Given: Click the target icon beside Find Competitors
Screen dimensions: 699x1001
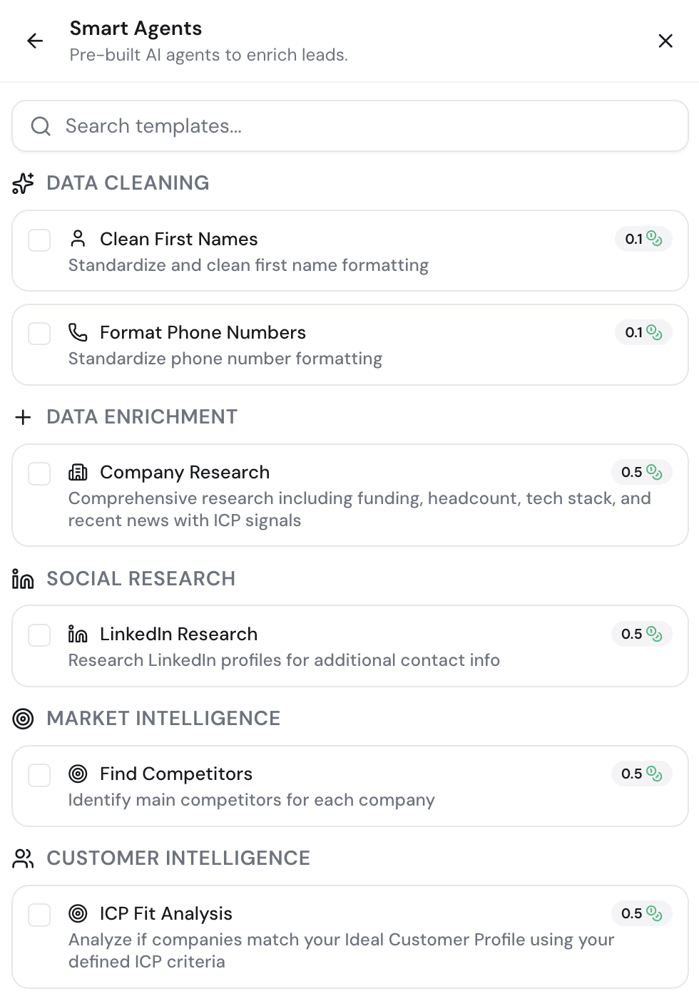Looking at the screenshot, I should point(78,774).
